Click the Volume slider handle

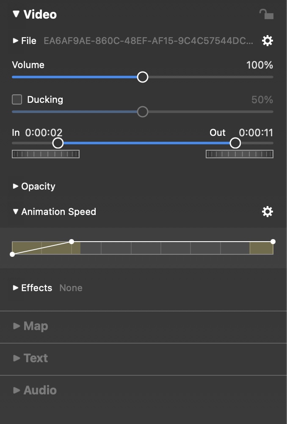click(143, 77)
